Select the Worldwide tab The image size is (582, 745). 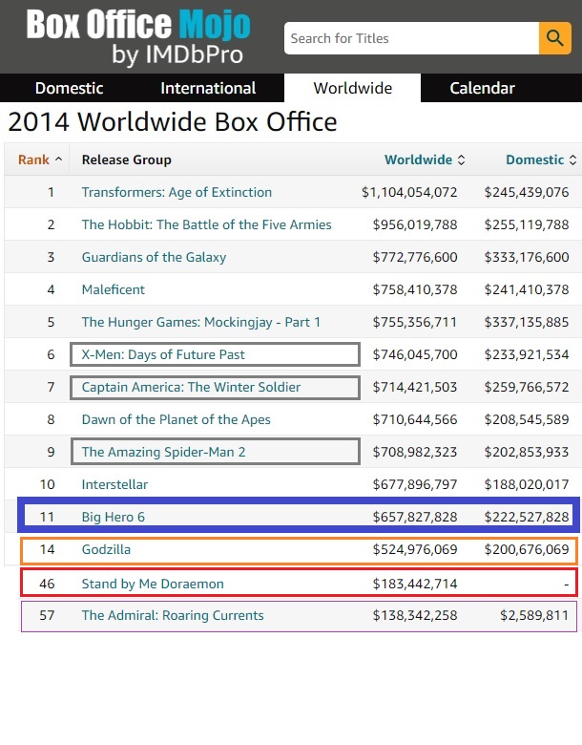click(x=352, y=88)
